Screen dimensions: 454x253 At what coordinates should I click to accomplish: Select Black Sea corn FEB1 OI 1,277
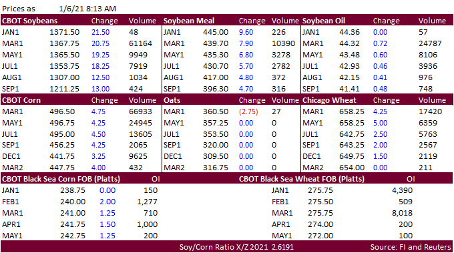point(147,202)
